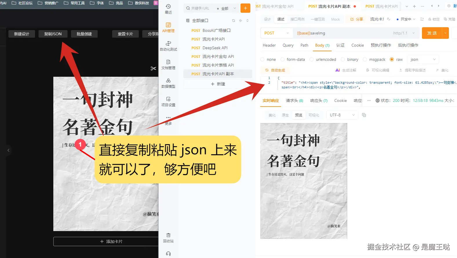Switch to the Header tab

click(x=269, y=45)
